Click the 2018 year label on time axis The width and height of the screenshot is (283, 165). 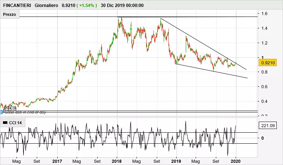coord(117,161)
